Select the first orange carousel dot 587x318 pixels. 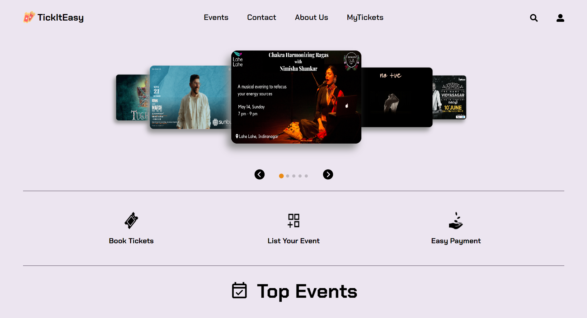[x=281, y=176]
